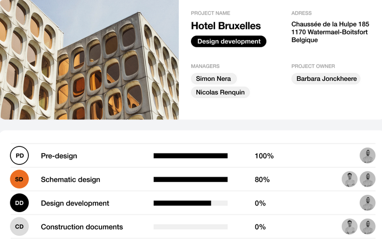This screenshot has height=248, width=382.
Task: Click the orange SD phase icon
Action: coord(19,179)
